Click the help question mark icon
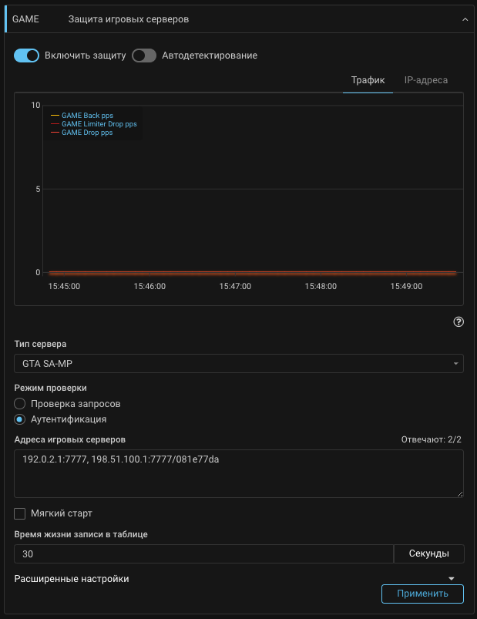 click(x=459, y=322)
